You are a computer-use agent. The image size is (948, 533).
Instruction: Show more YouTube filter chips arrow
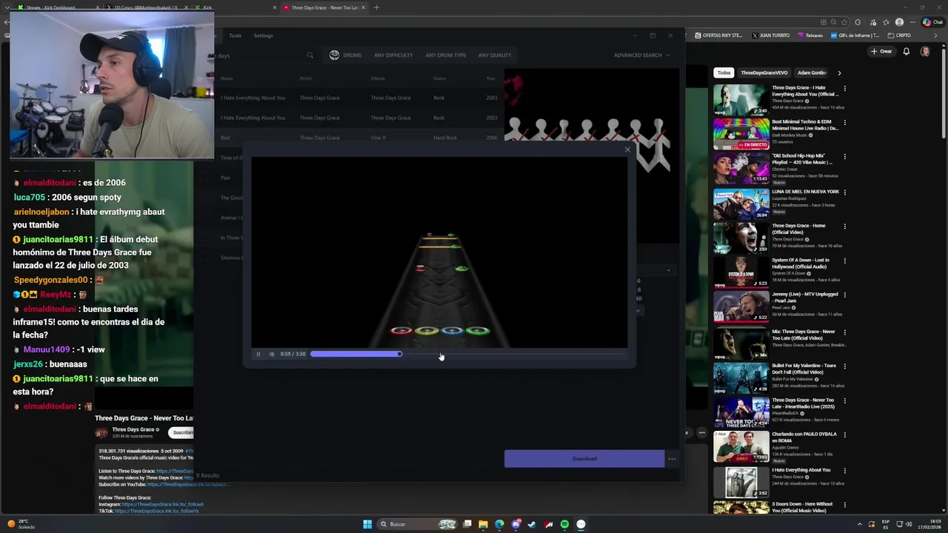tap(839, 73)
